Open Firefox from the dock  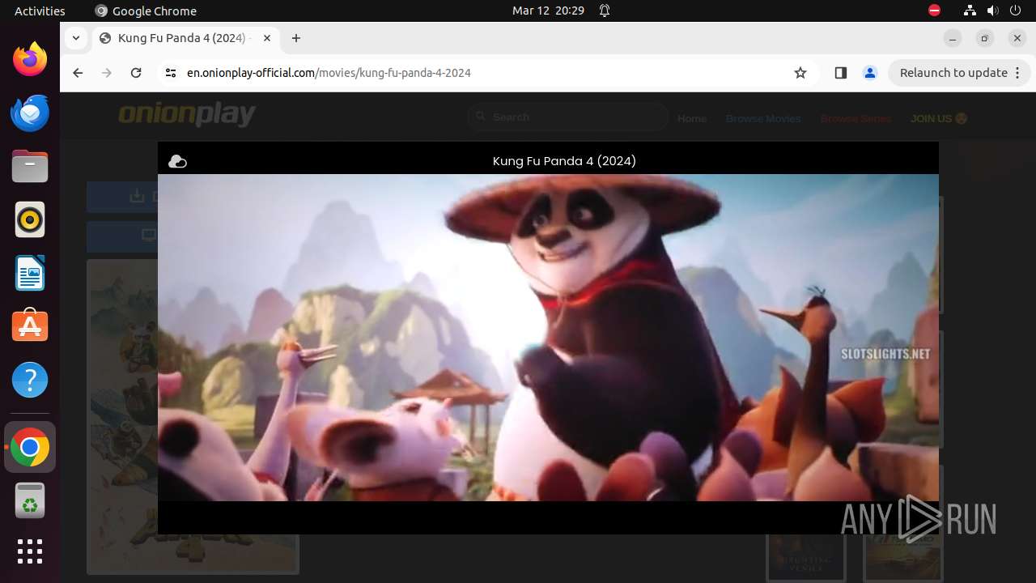tap(30, 59)
